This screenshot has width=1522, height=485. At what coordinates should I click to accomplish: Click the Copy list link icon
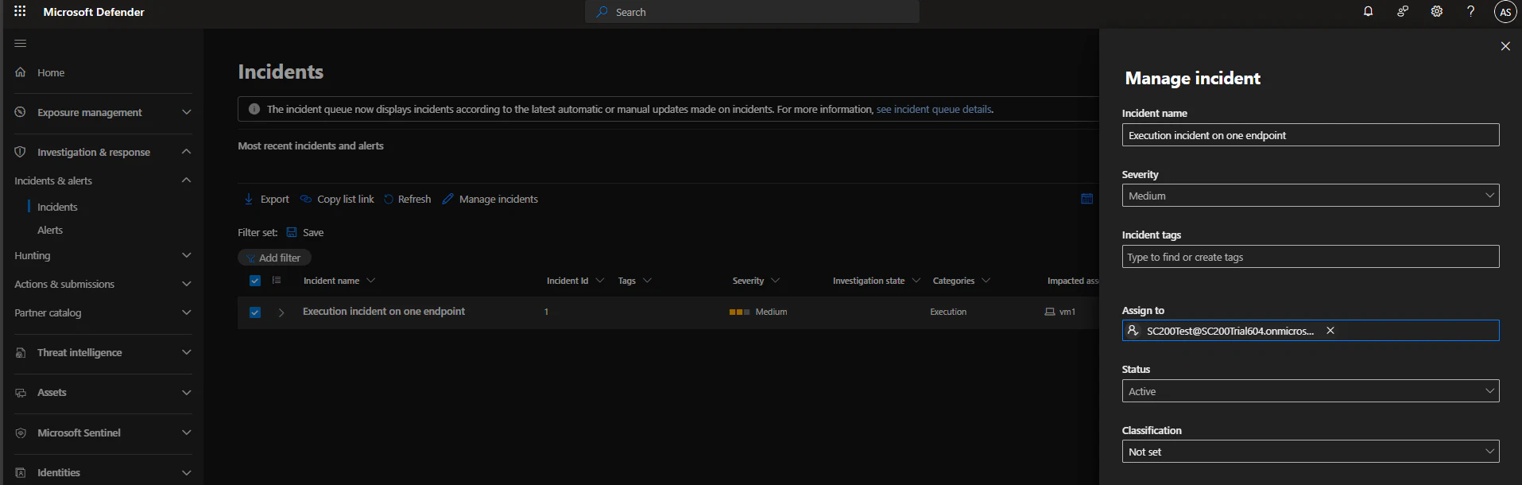tap(306, 199)
